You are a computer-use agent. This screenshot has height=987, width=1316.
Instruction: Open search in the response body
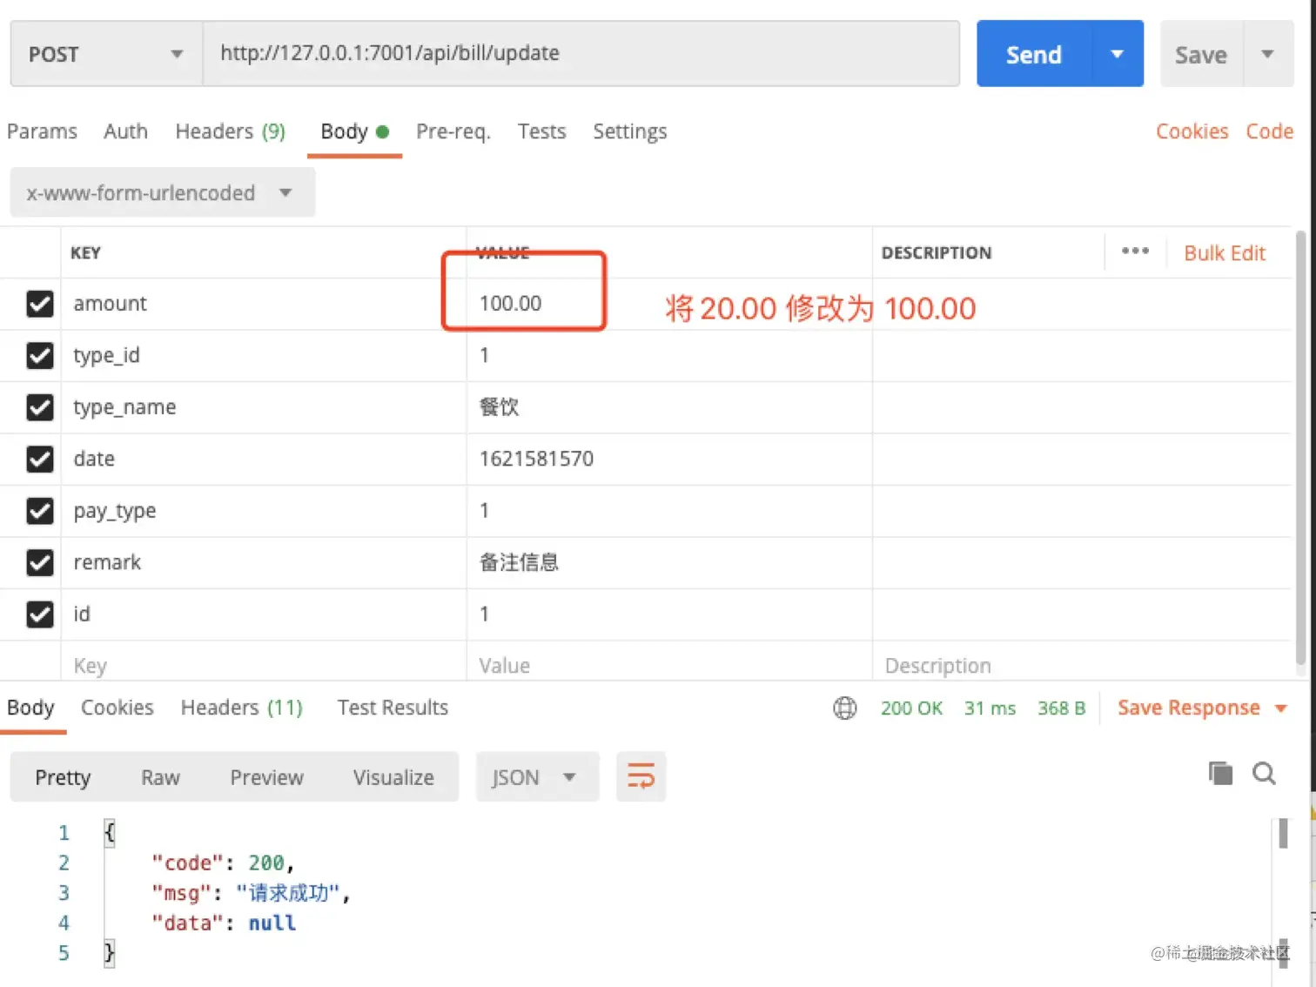(1264, 773)
